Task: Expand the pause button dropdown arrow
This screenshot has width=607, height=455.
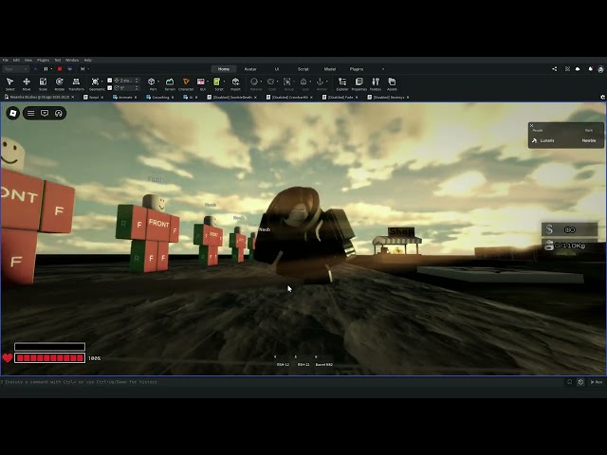Action: point(51,69)
